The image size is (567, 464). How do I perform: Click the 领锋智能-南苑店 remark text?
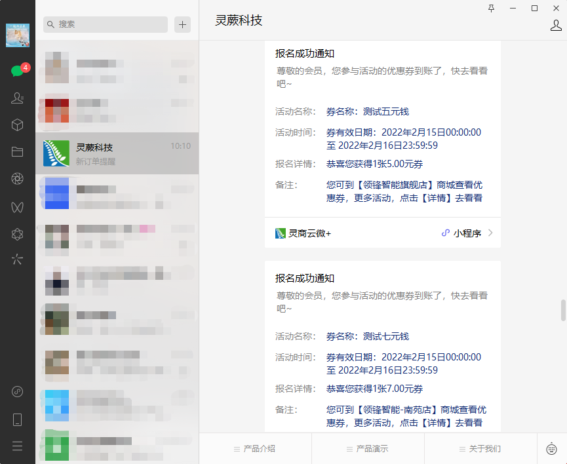tap(406, 416)
